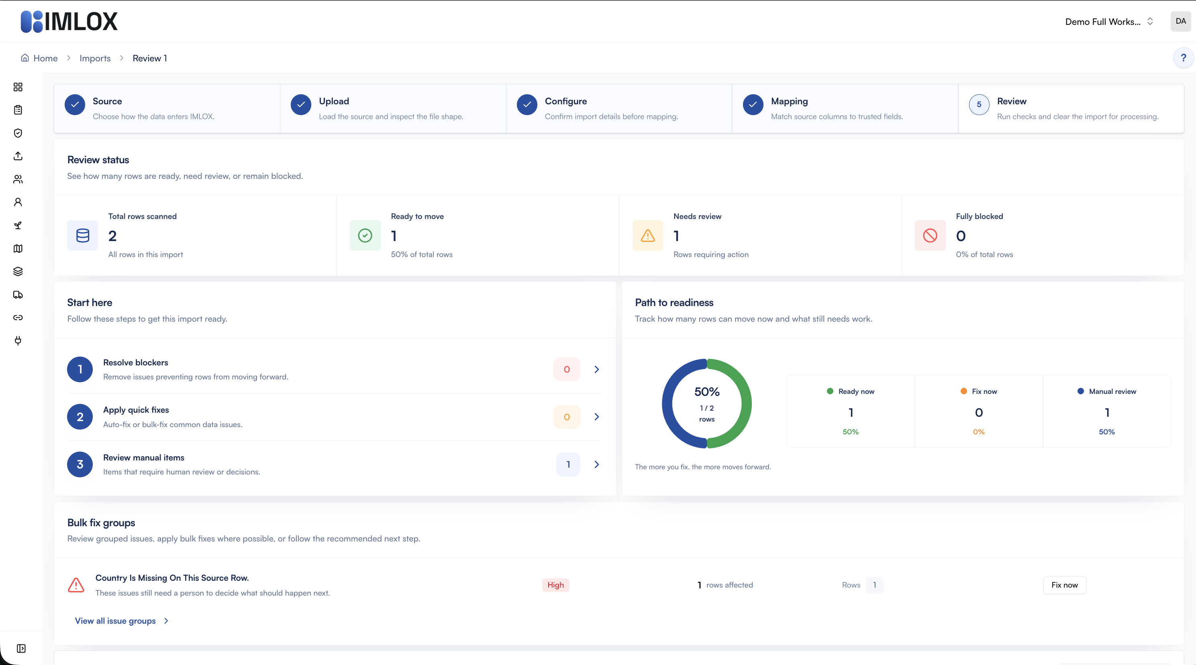
Task: Open the dashboard grid icon in sidebar
Action: 18,87
